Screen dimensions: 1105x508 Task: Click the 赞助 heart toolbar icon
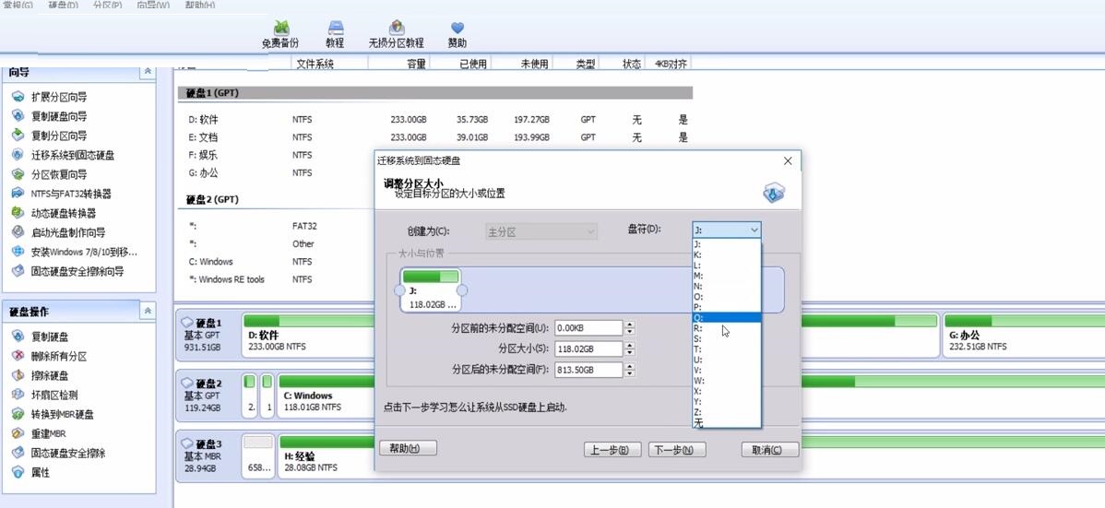click(x=457, y=34)
